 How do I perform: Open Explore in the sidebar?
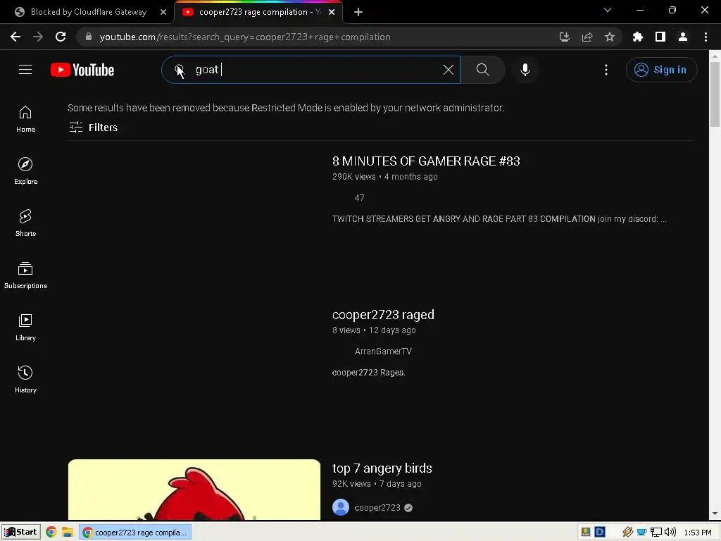(x=25, y=171)
